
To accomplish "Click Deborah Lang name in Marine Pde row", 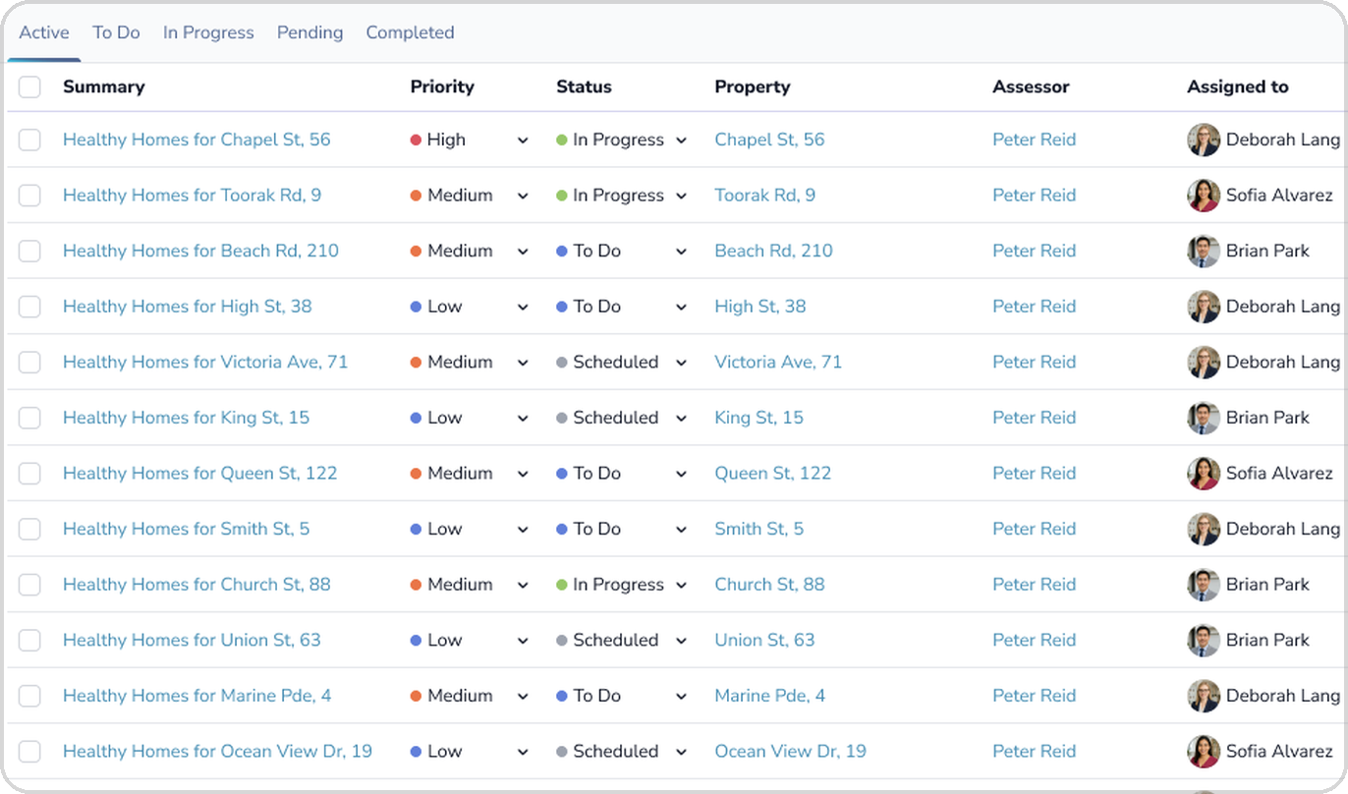I will click(1283, 696).
